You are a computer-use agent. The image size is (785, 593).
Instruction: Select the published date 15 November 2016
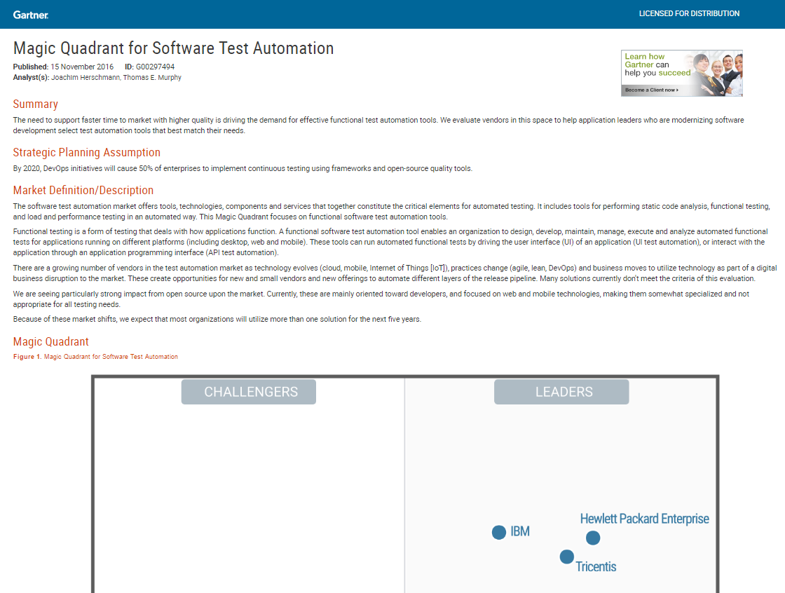(x=82, y=67)
